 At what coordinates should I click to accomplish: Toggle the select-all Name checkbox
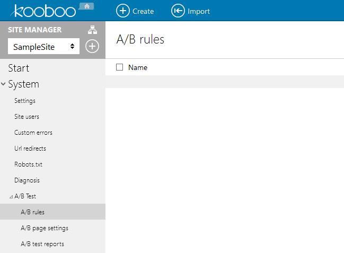coord(120,67)
